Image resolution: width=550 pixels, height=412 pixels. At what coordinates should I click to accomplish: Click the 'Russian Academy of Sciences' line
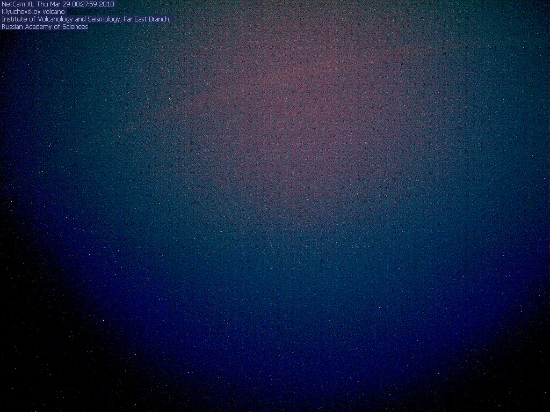click(45, 27)
